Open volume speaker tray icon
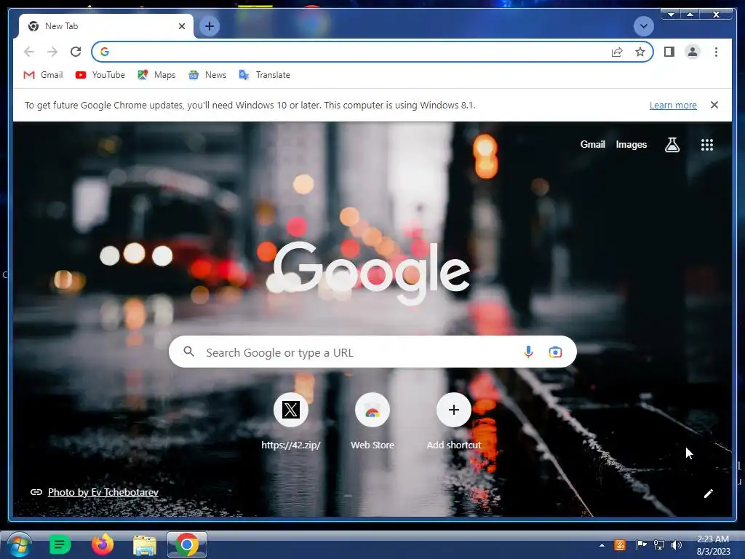The height and width of the screenshot is (559, 745). (x=677, y=544)
